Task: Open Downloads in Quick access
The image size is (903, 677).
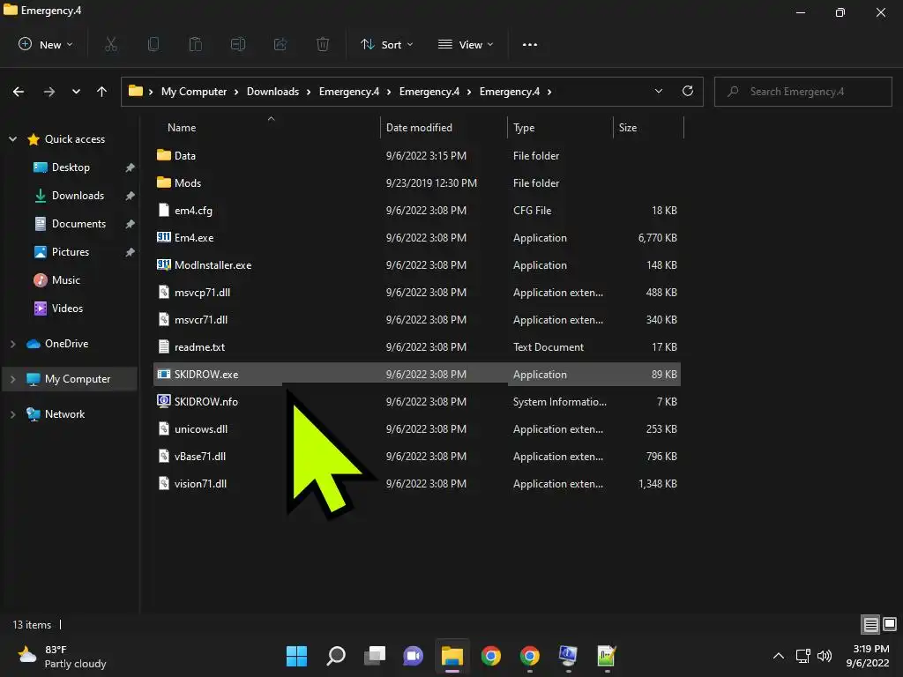Action: [78, 196]
